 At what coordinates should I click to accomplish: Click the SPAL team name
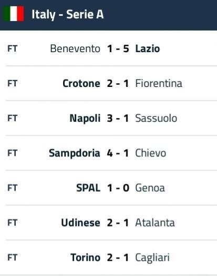pyautogui.click(x=88, y=188)
